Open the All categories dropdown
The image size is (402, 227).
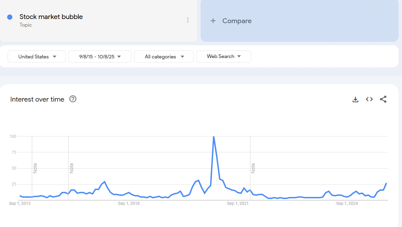[x=164, y=57]
